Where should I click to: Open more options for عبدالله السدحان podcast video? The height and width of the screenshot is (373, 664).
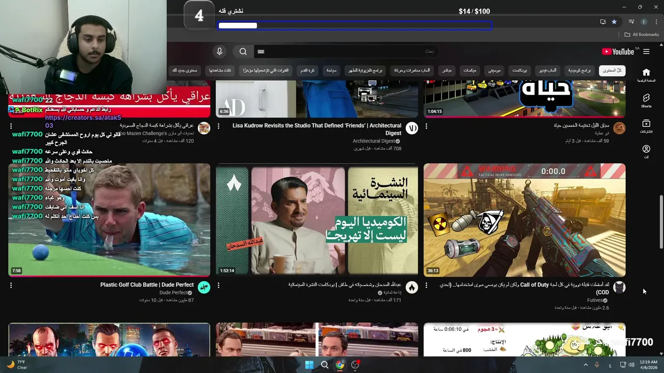[218, 285]
